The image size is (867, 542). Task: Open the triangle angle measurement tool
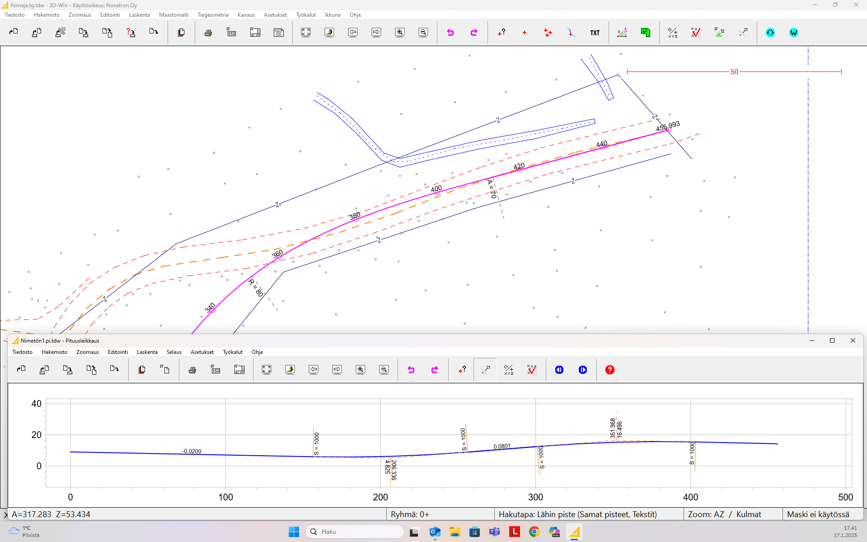coord(622,33)
